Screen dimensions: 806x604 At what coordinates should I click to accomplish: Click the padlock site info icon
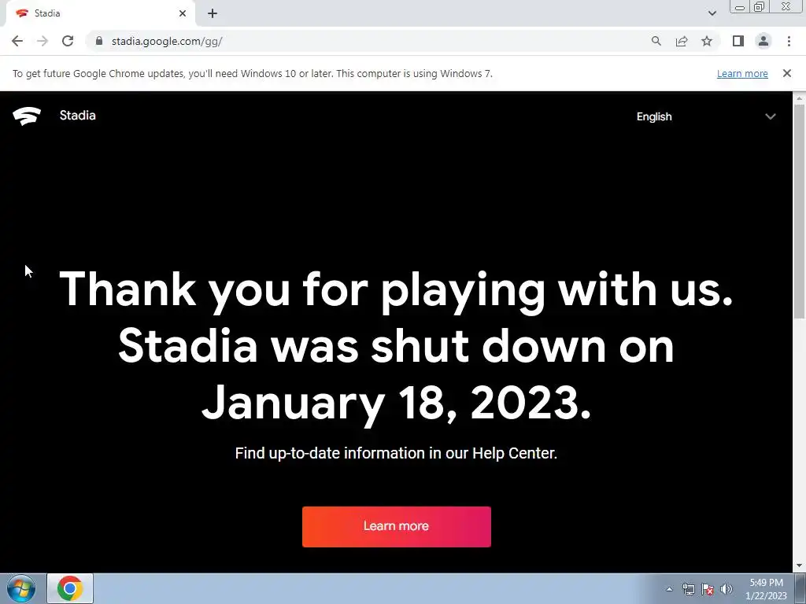[x=99, y=41]
